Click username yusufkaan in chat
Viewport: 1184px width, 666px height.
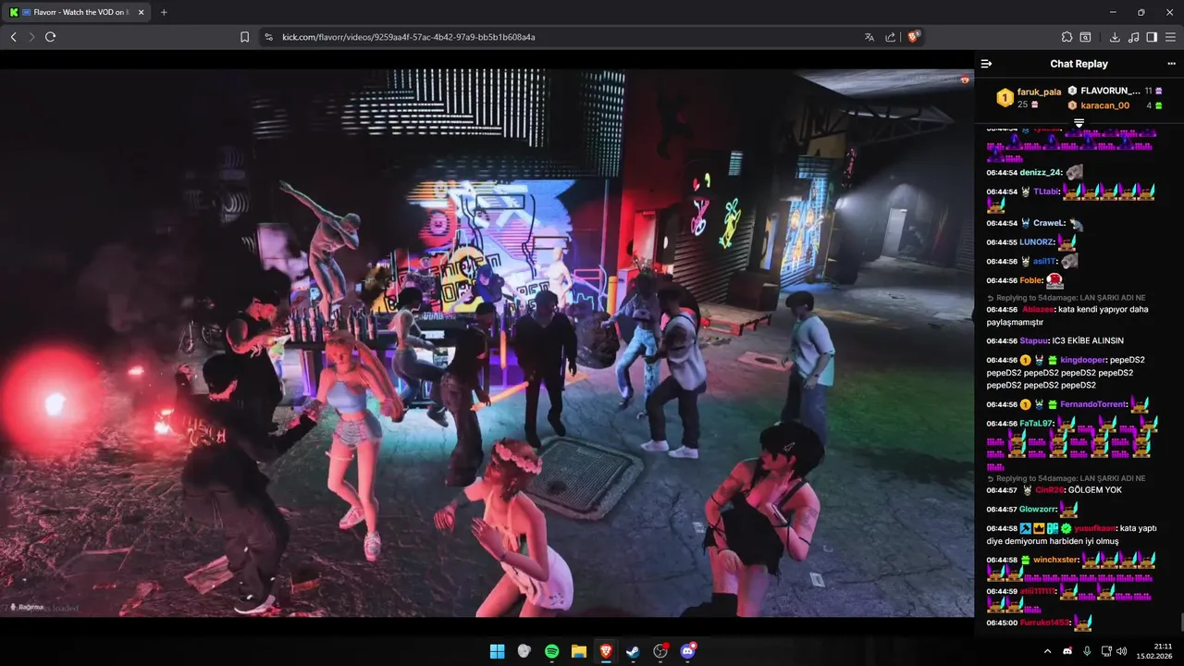coord(1094,528)
